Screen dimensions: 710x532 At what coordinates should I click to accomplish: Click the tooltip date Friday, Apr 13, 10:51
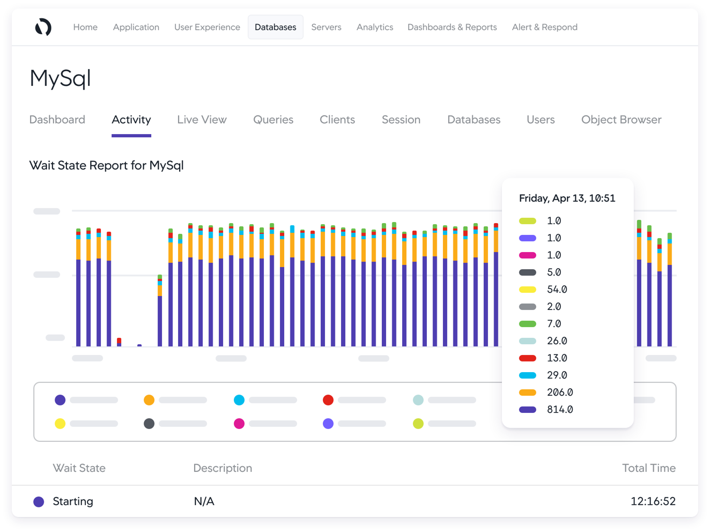point(567,198)
